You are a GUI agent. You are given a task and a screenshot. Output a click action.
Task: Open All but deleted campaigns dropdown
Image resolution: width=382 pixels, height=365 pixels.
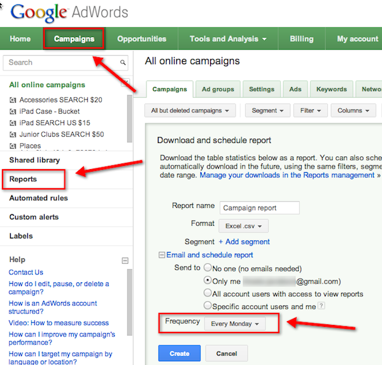click(x=190, y=111)
